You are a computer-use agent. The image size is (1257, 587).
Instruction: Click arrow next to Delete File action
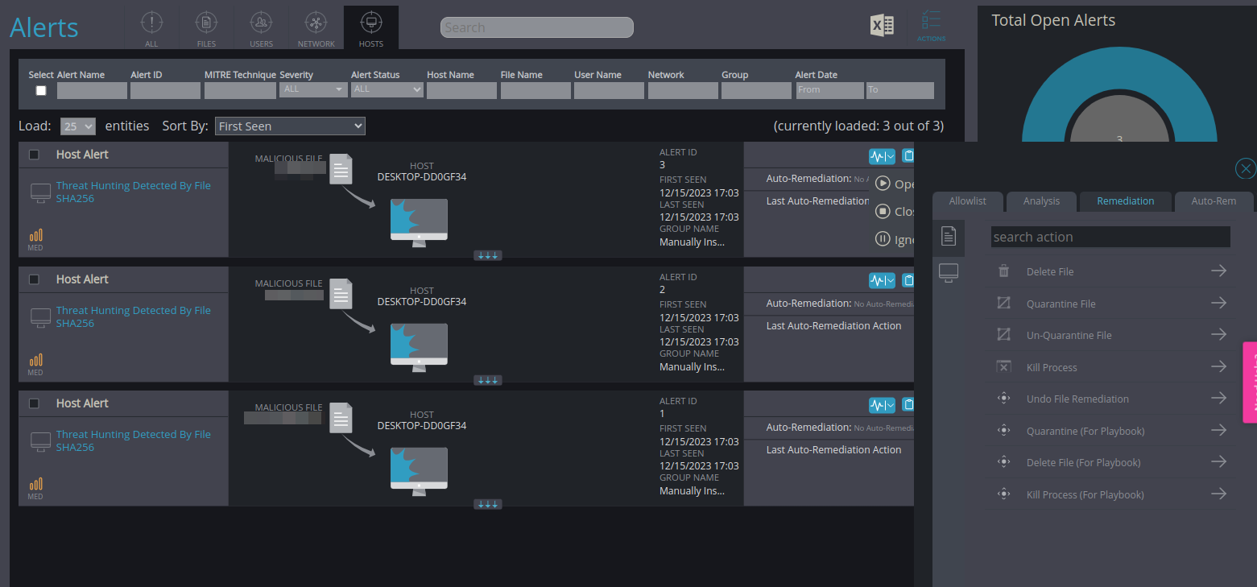pyautogui.click(x=1218, y=271)
